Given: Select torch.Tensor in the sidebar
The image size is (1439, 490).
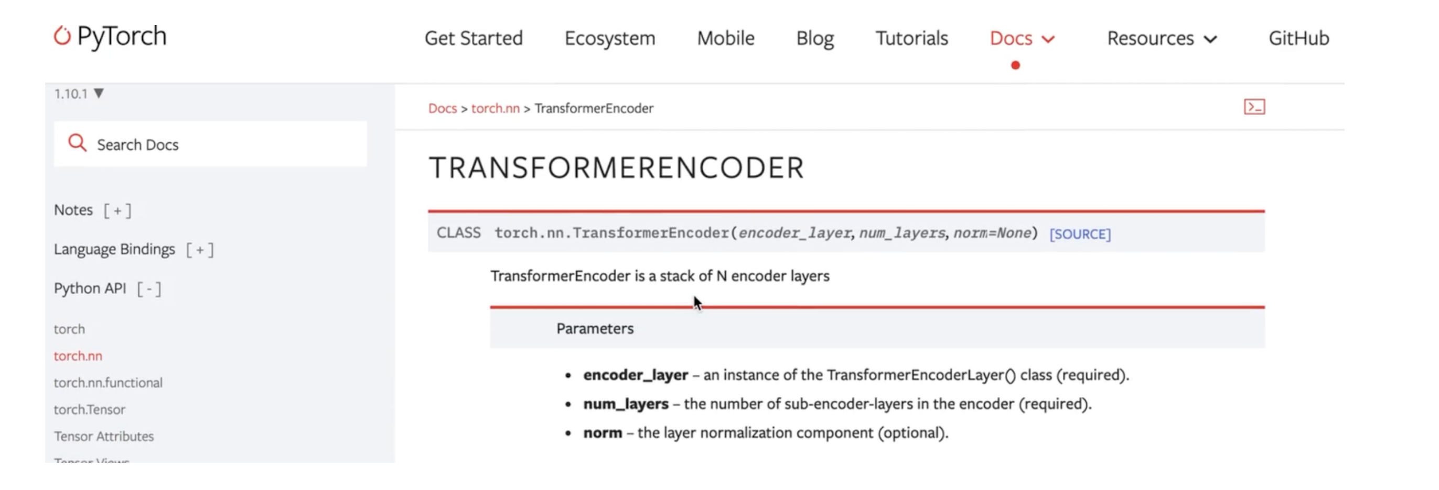Looking at the screenshot, I should 89,409.
